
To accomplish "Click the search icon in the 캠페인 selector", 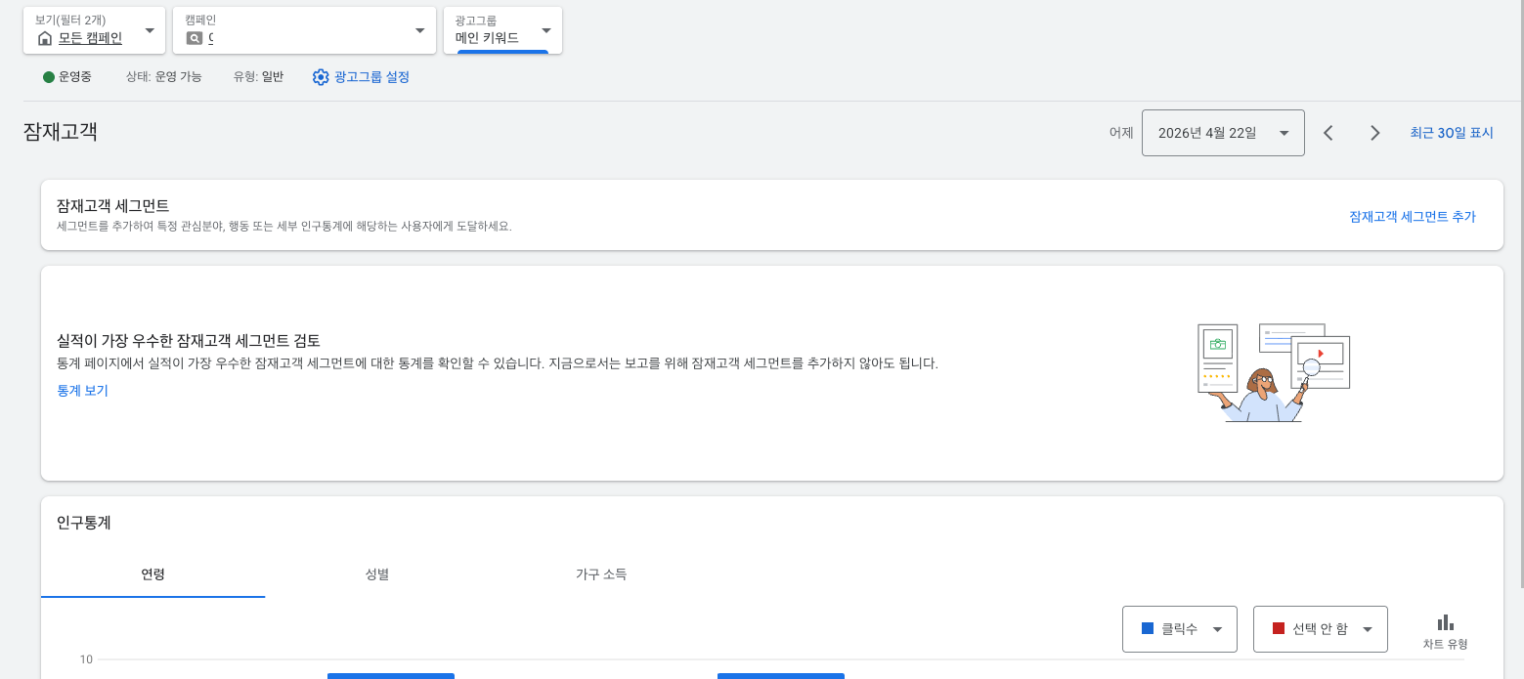I will [194, 37].
